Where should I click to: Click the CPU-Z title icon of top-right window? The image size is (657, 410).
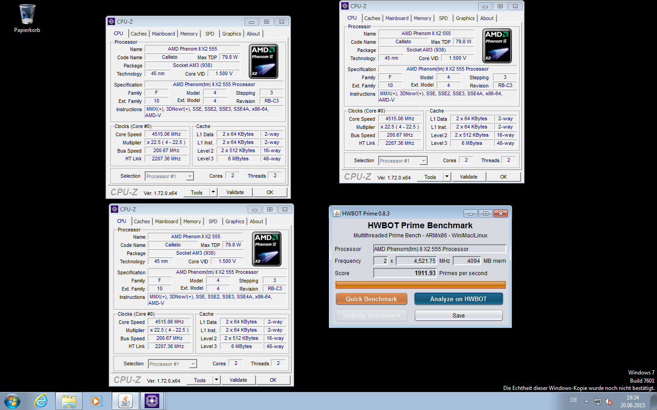click(x=345, y=6)
